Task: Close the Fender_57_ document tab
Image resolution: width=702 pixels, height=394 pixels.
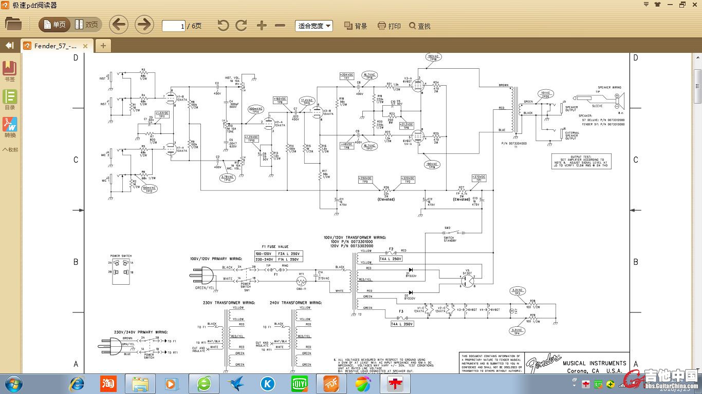Action: [x=85, y=46]
